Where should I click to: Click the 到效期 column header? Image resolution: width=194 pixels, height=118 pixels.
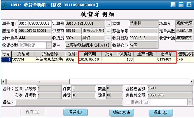pyautogui.click(x=90, y=54)
